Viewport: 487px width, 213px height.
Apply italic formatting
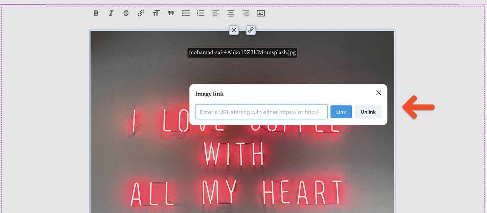[111, 13]
